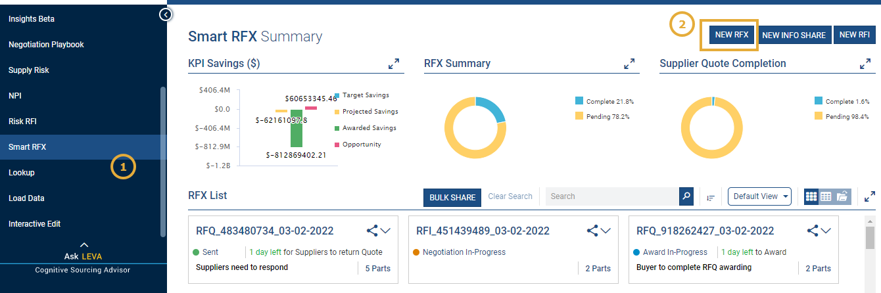Switch RFX List to table view
Image resolution: width=881 pixels, height=293 pixels.
point(826,196)
